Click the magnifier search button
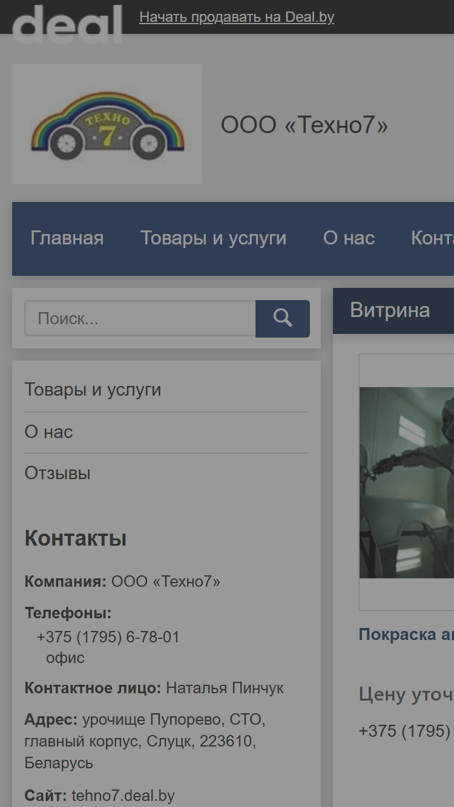This screenshot has width=454, height=807. coord(283,318)
